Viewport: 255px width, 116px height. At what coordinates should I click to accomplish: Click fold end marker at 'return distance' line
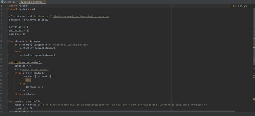pyautogui.click(x=8, y=94)
